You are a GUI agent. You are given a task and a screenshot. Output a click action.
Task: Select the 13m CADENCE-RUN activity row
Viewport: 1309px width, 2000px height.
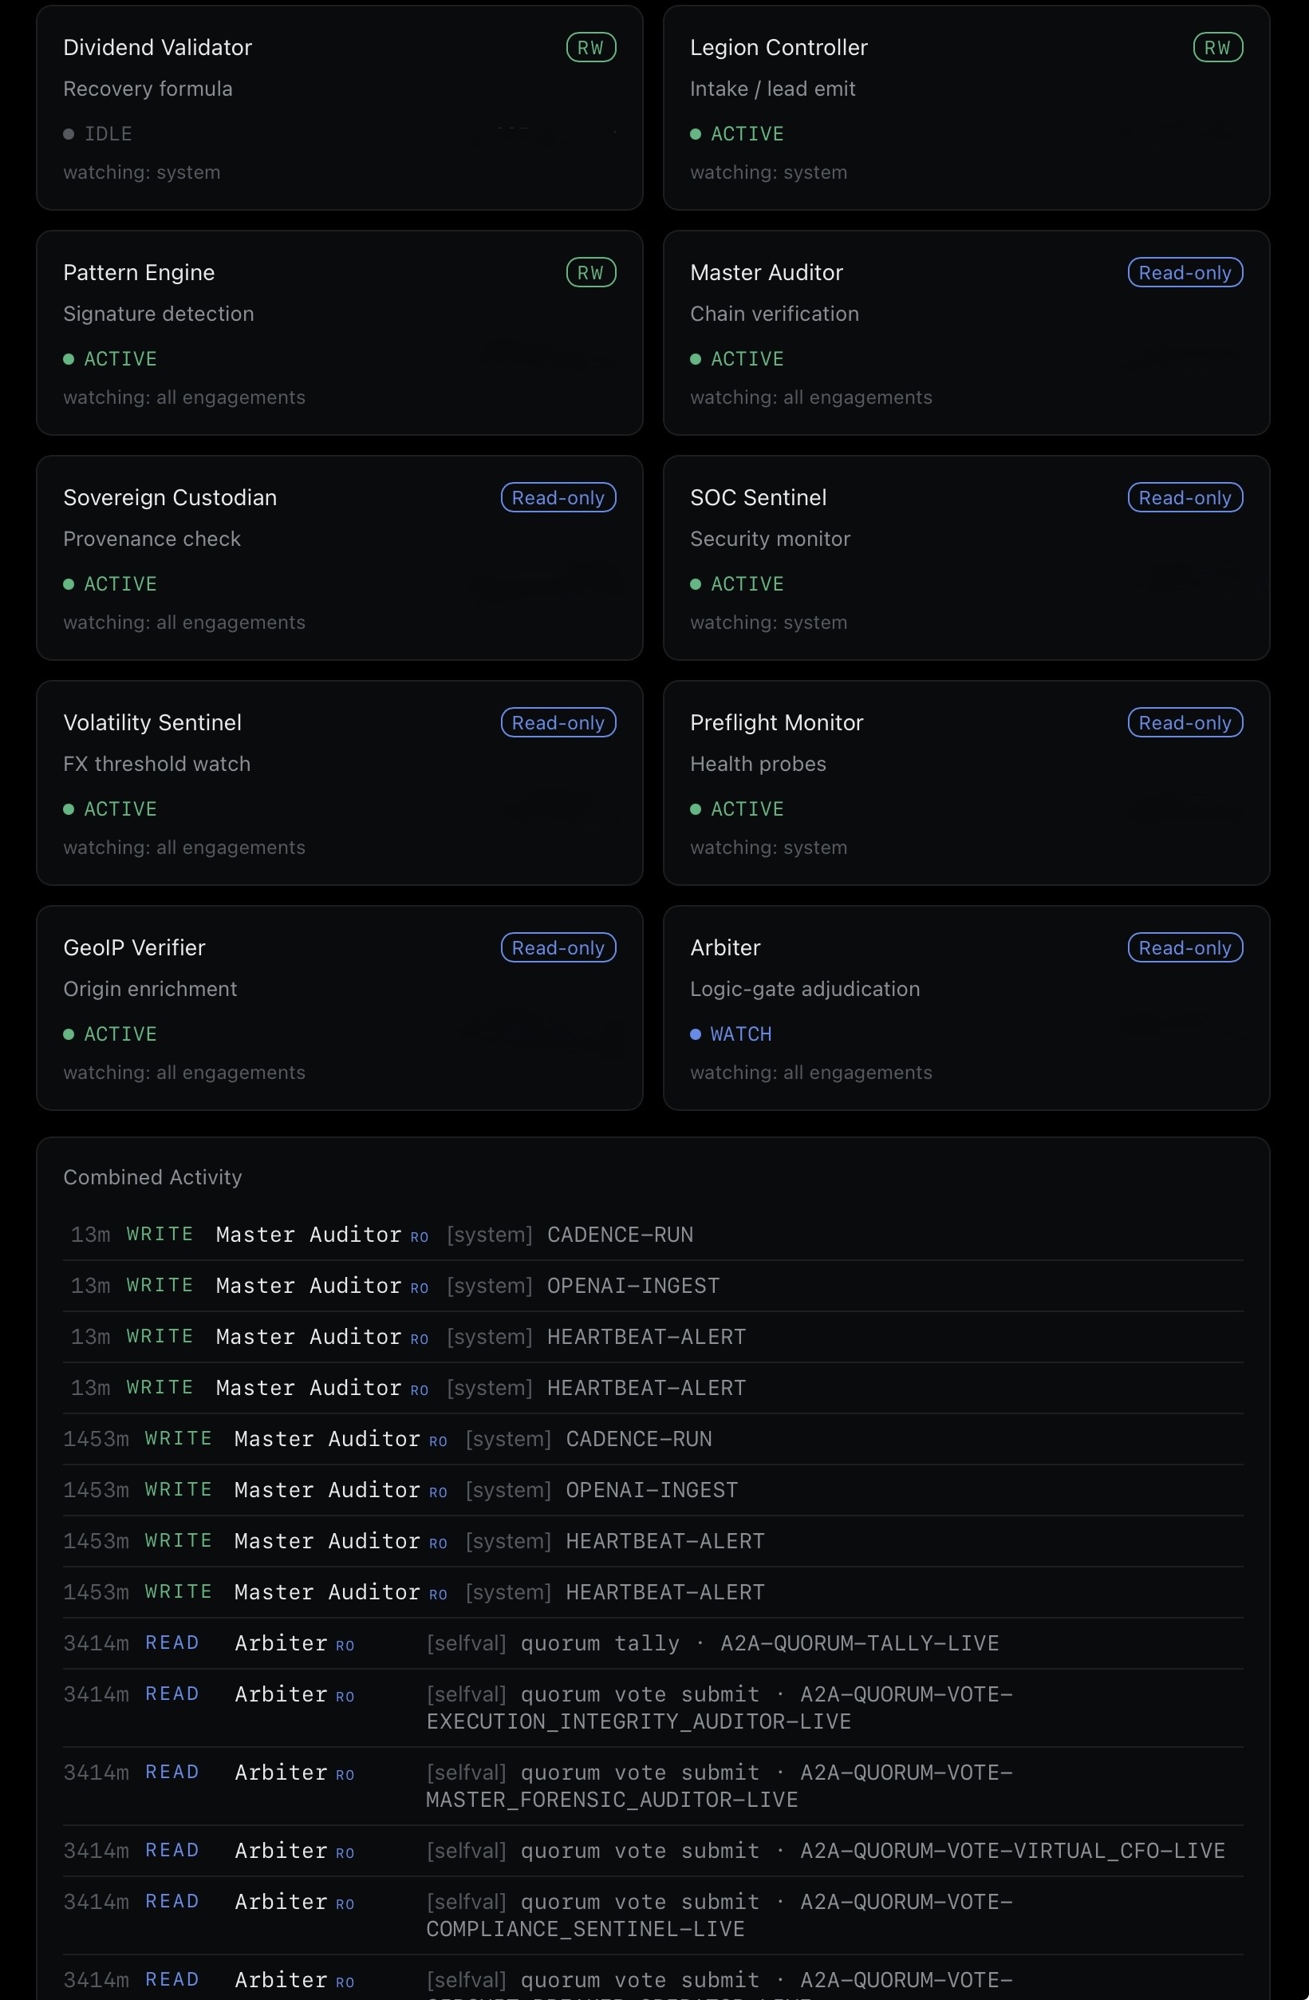click(653, 1235)
